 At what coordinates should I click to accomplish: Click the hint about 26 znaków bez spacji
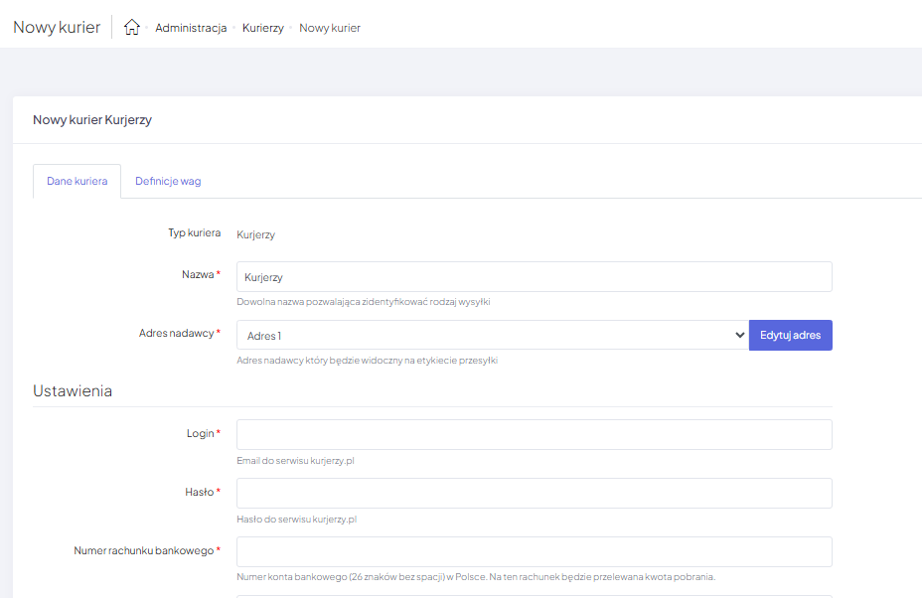pos(476,577)
